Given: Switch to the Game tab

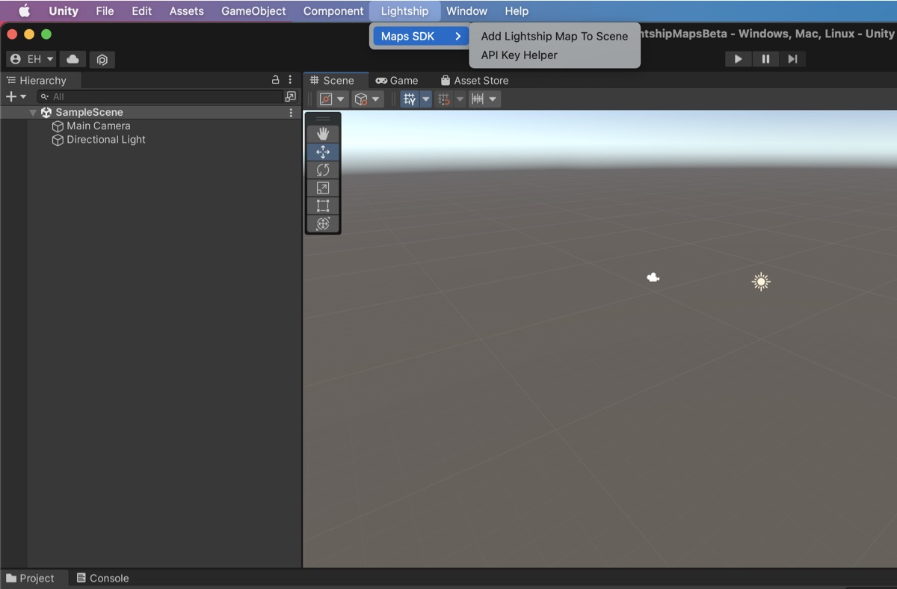Looking at the screenshot, I should [x=397, y=80].
